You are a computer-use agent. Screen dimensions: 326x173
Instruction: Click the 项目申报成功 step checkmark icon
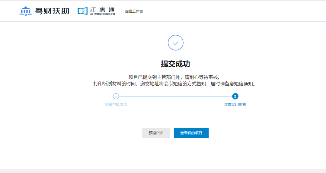(x=116, y=96)
